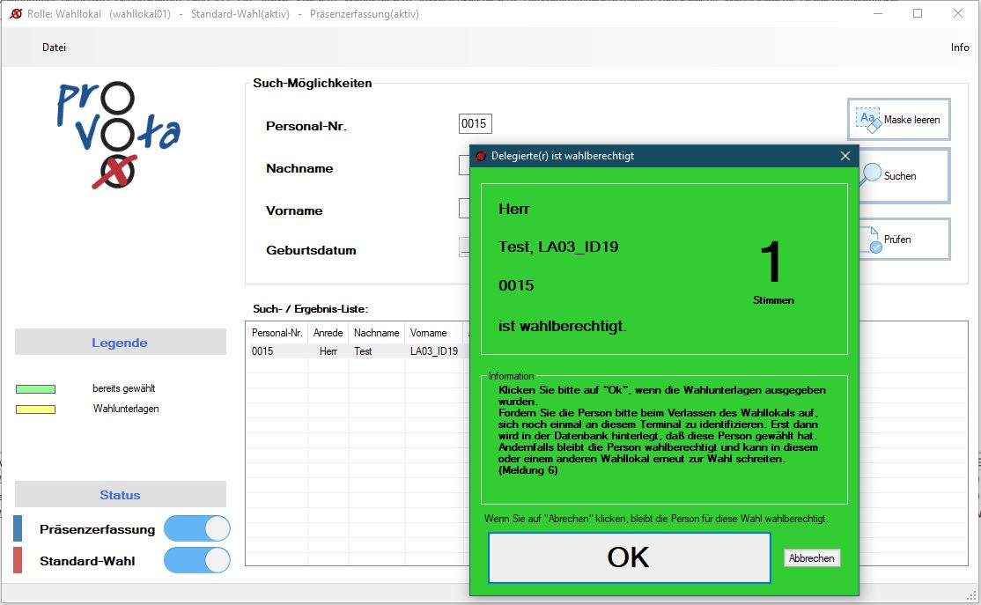
Task: Open the Datei menu
Action: pyautogui.click(x=54, y=48)
